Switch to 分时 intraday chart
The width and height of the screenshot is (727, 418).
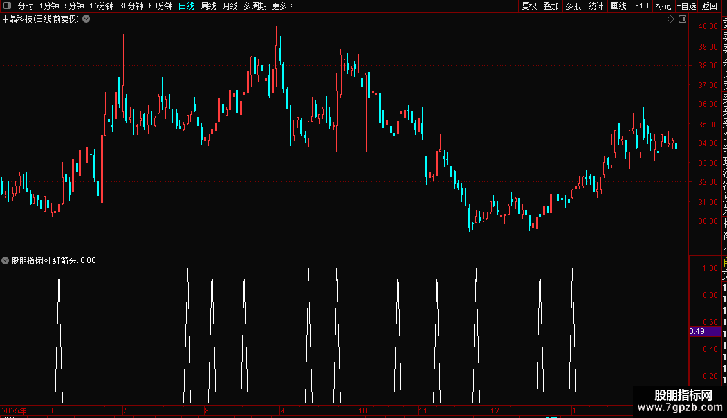click(x=26, y=6)
